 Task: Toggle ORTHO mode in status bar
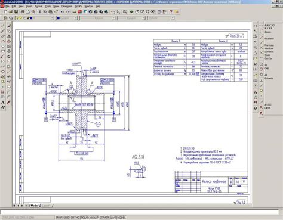pos(75,218)
